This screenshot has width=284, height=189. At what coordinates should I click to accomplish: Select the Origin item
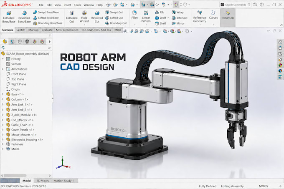[13, 89]
